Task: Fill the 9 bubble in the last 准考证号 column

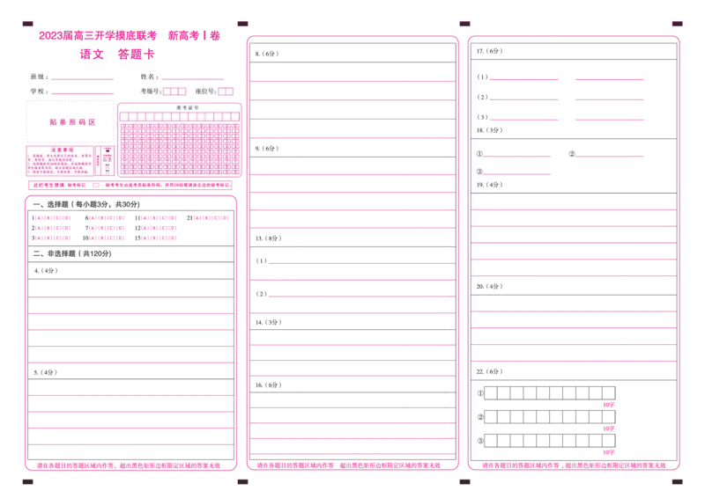Action: tap(235, 172)
